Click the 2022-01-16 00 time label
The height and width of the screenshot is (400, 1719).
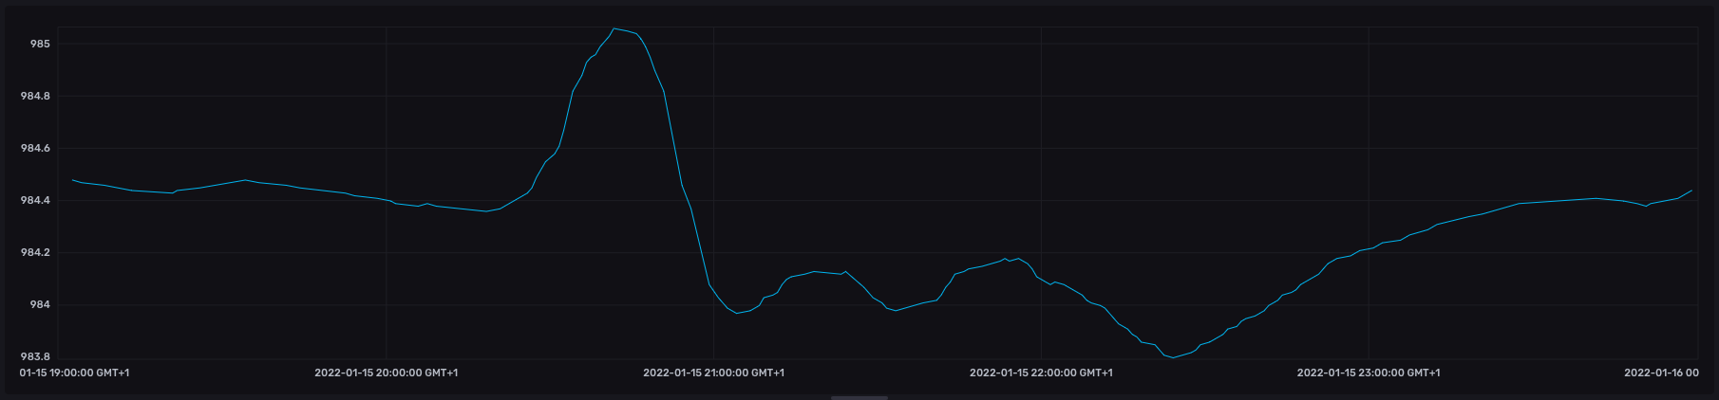[x=1661, y=373]
